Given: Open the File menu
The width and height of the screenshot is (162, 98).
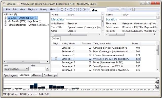Looking at the screenshot, I should point(8,10).
